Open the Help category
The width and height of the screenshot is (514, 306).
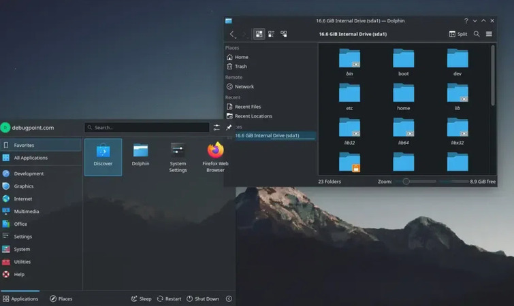[x=41, y=274]
